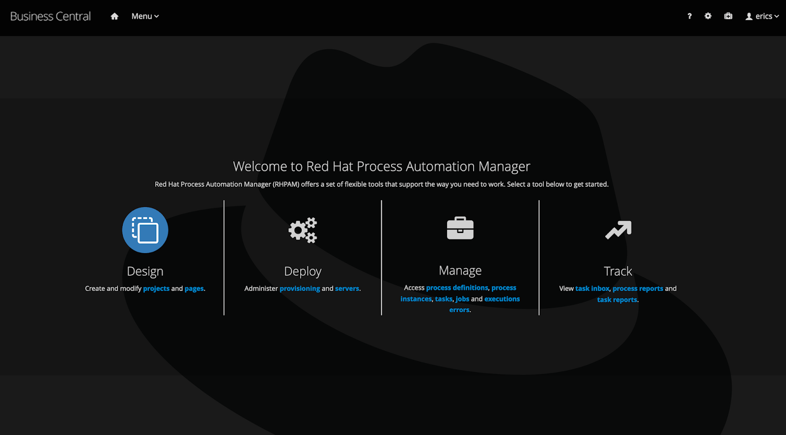This screenshot has width=786, height=435.
Task: Open the pages link under Design
Action: (194, 289)
